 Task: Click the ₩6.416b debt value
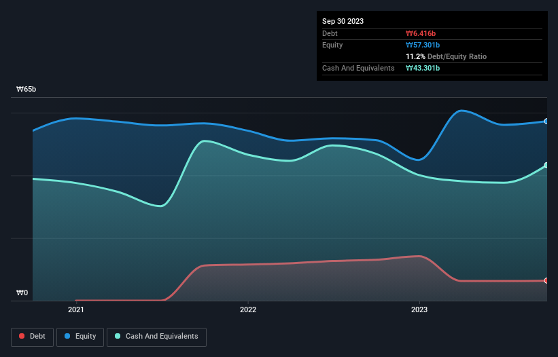[421, 33]
